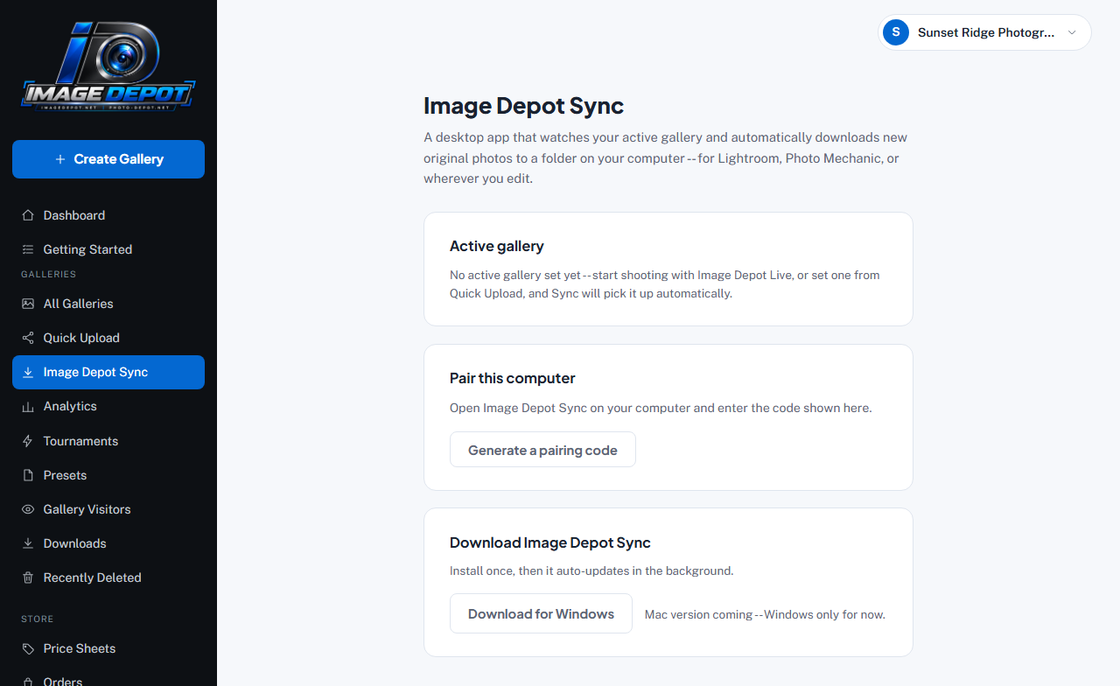This screenshot has width=1120, height=686.
Task: Click the Download Image Depot Sync heading
Action: tap(550, 542)
